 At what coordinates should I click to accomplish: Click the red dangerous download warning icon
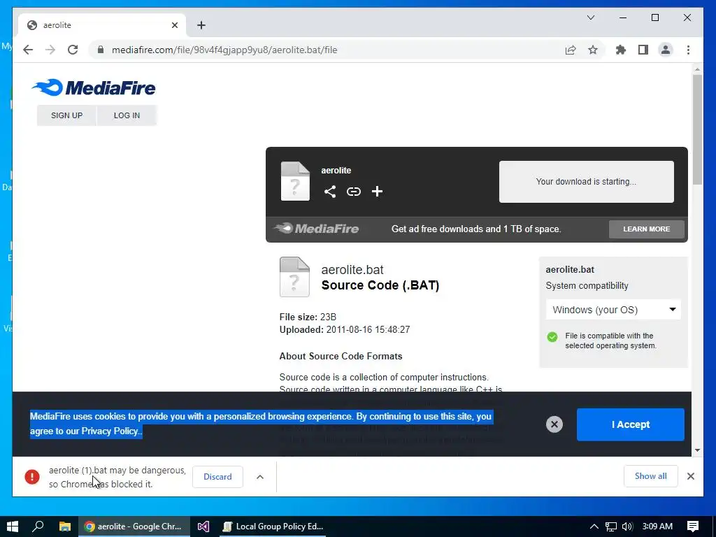click(32, 477)
